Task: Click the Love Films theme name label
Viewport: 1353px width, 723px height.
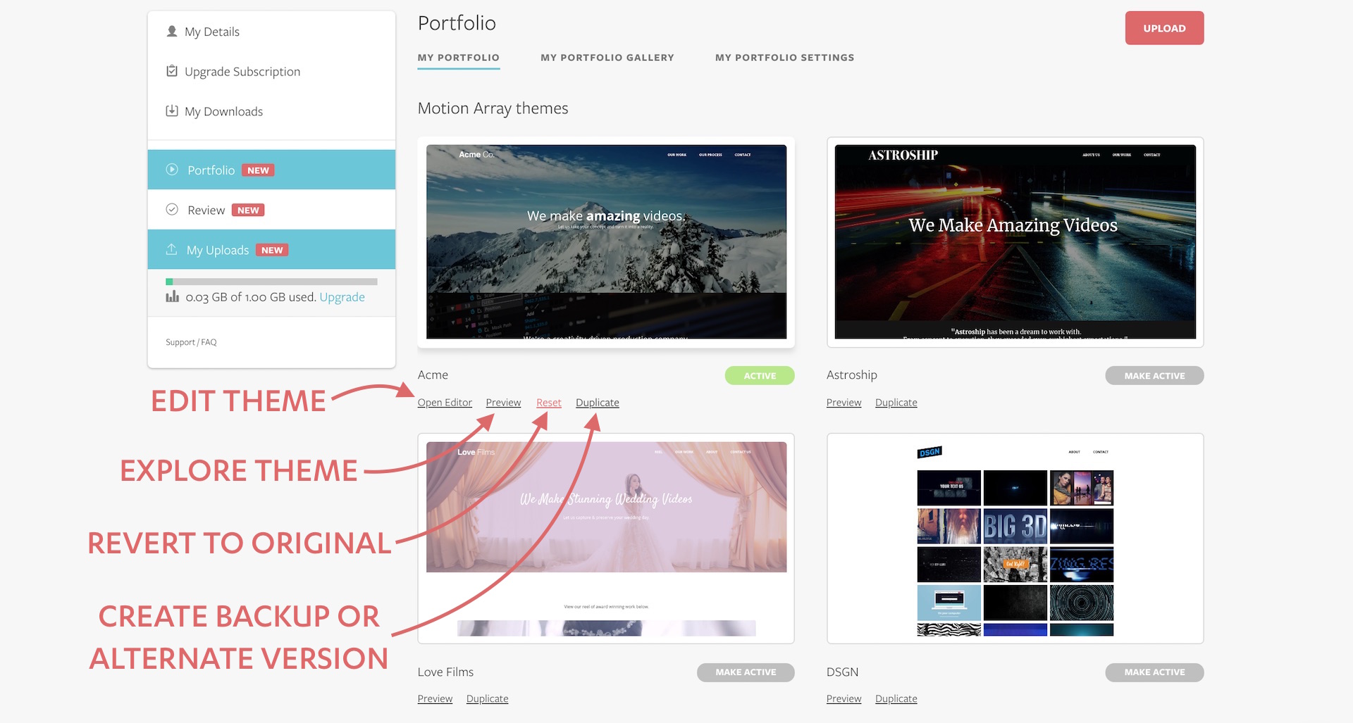Action: (445, 672)
